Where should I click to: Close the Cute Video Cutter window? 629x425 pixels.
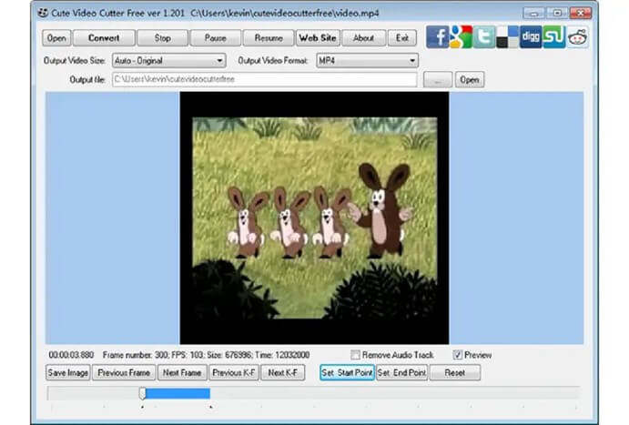581,14
